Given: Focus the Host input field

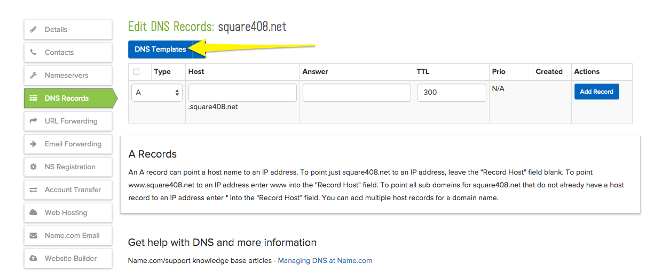Looking at the screenshot, I should [242, 93].
